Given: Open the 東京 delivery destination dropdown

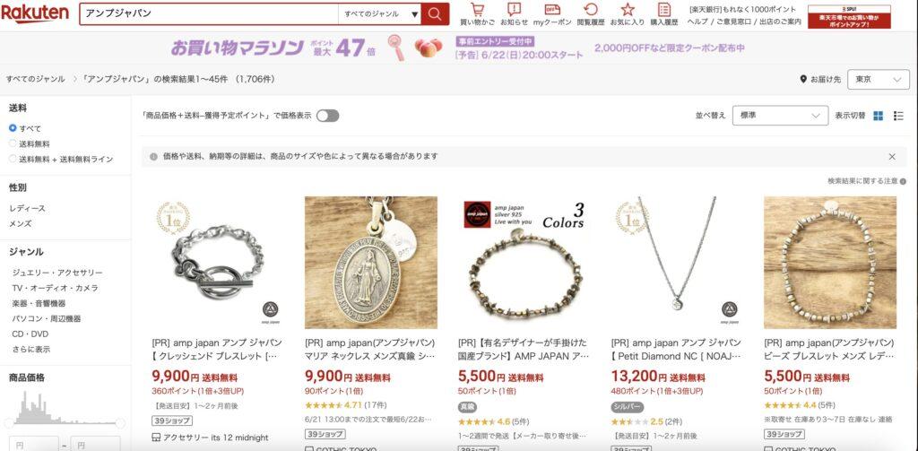Looking at the screenshot, I should 879,80.
